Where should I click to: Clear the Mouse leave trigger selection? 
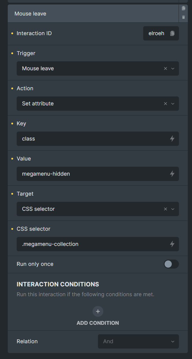[x=166, y=68]
